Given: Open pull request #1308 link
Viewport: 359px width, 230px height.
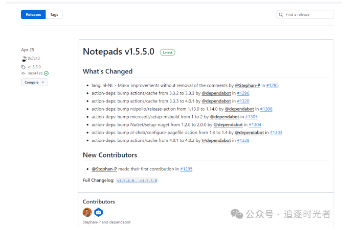Looking at the screenshot, I should pyautogui.click(x=266, y=109).
